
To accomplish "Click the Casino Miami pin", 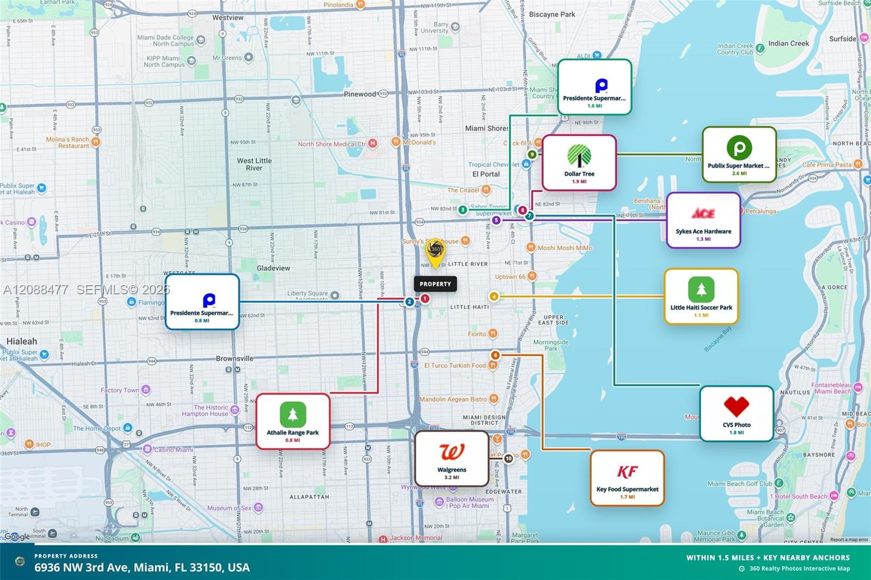I will [147, 449].
